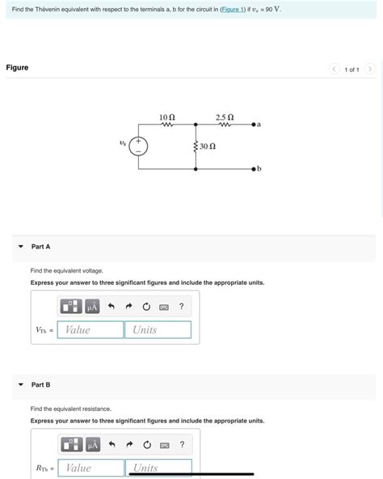This screenshot has width=383, height=479.
Task: Open help question mark in Part B
Action: [x=182, y=444]
